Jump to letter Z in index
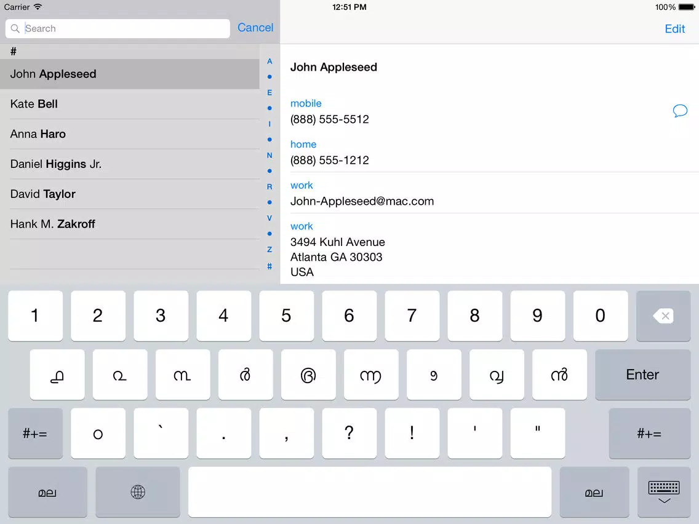Screen dimensions: 699x524 270,250
